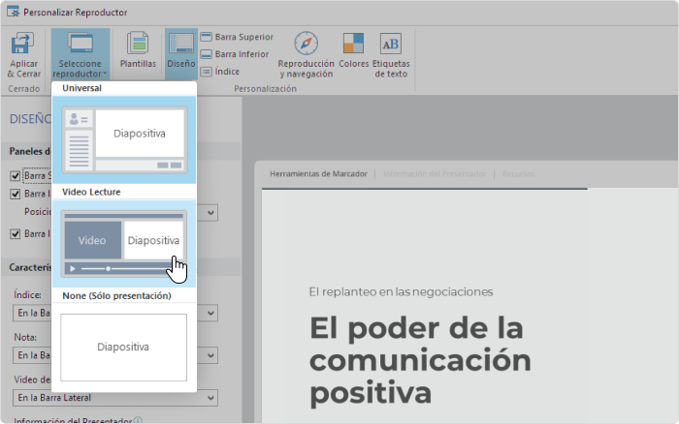
Task: Toggle the second Barra checkbox above Posición
Action: click(16, 194)
